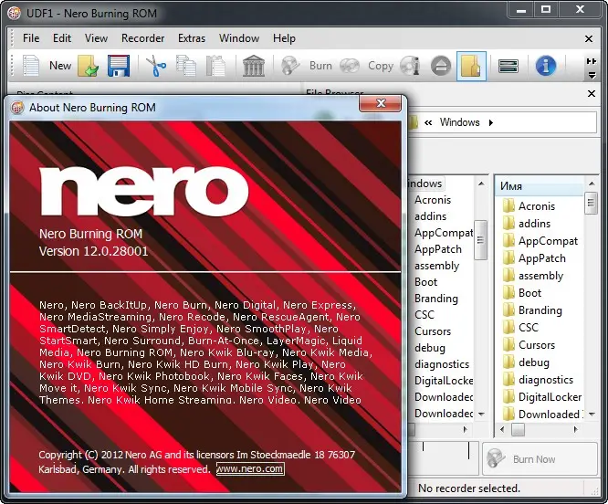Image resolution: width=608 pixels, height=504 pixels.
Task: Click the Copy disc icon with two discs
Action: click(x=350, y=66)
